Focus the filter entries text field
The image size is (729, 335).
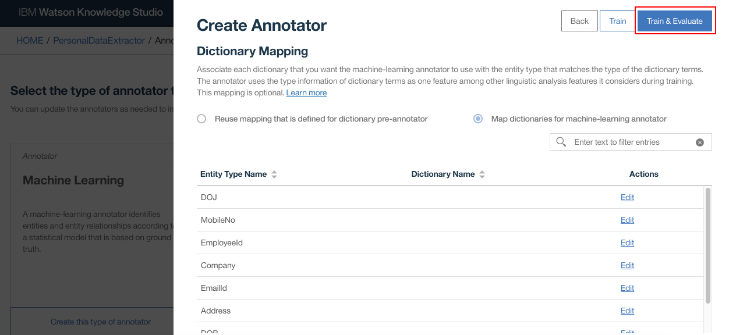tap(632, 142)
